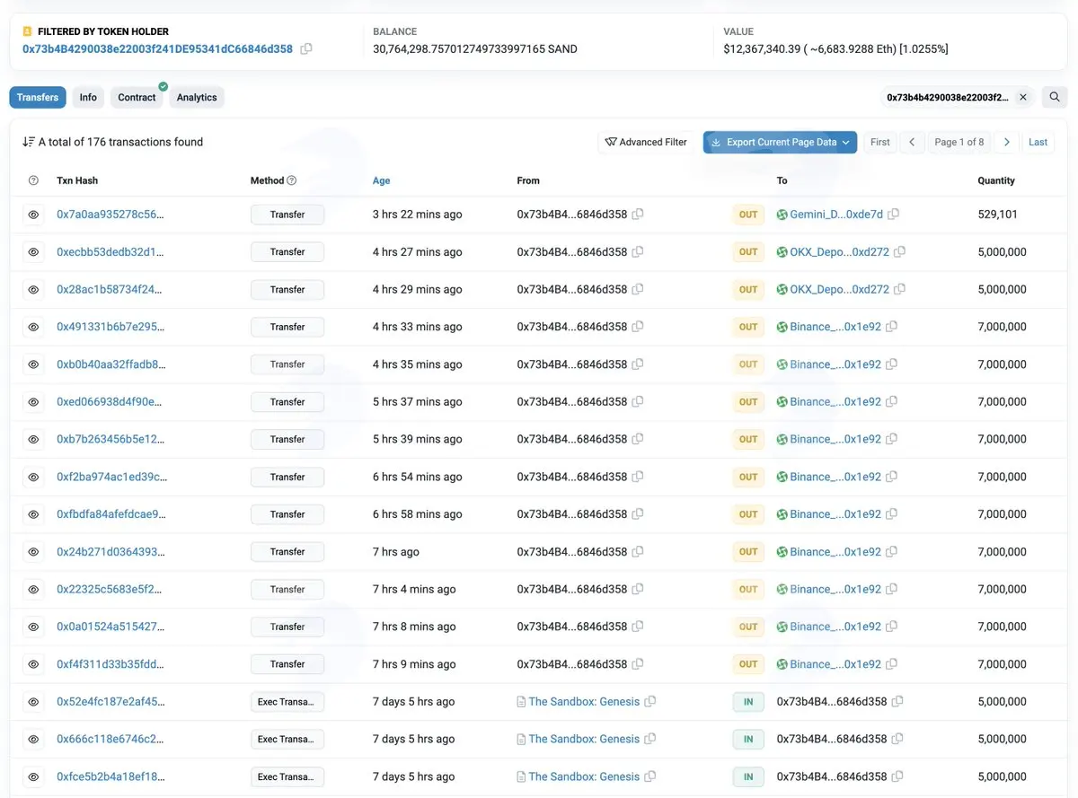Click contract file icon in the 0x52e4fc187e2af45 row

[521, 702]
